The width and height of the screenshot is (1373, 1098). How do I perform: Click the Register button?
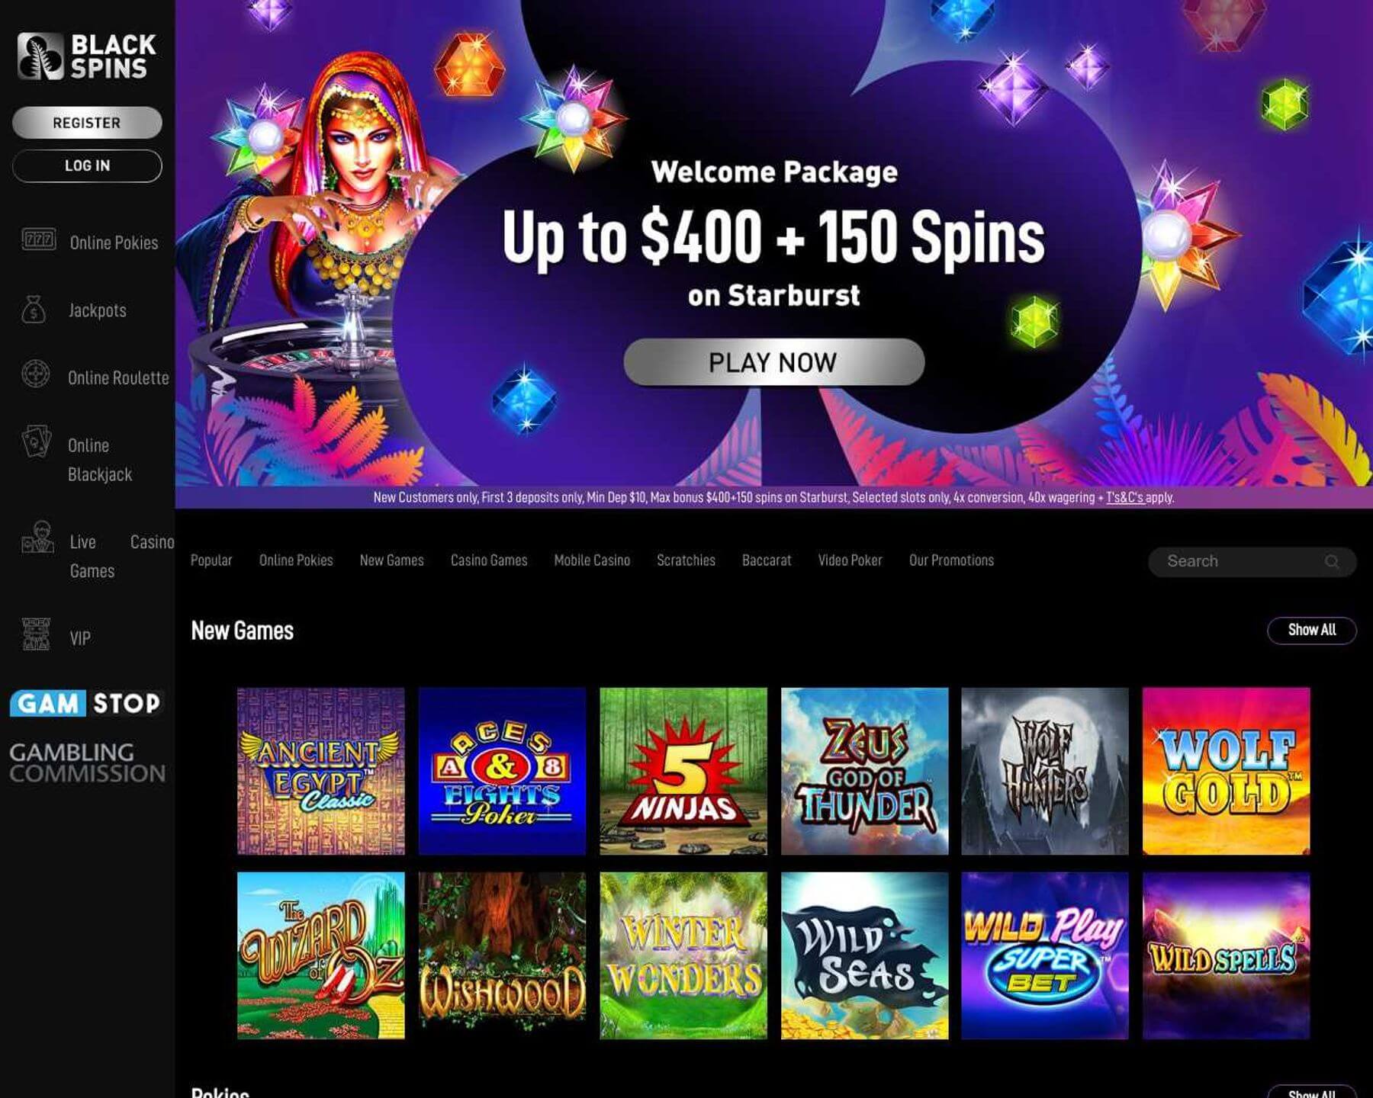click(87, 123)
